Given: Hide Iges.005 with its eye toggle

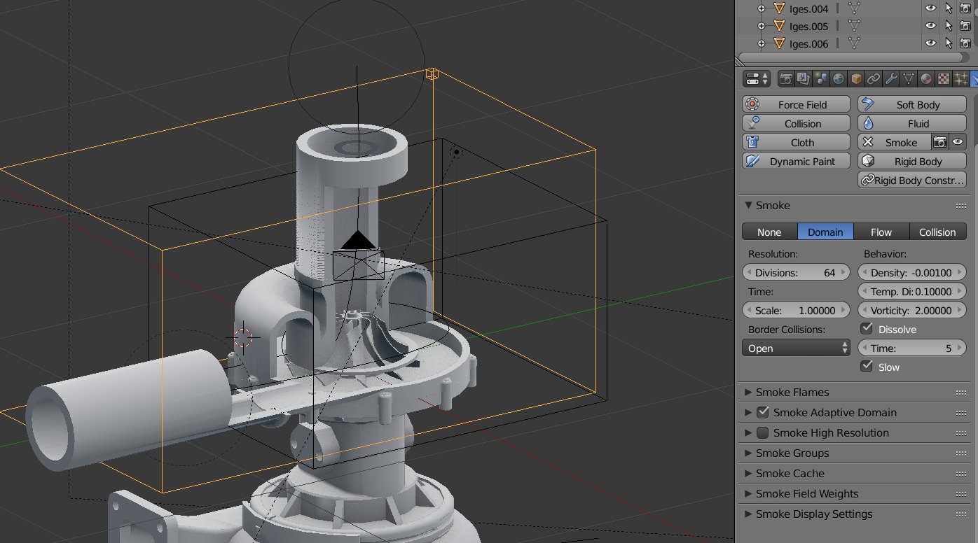Looking at the screenshot, I should pos(930,26).
